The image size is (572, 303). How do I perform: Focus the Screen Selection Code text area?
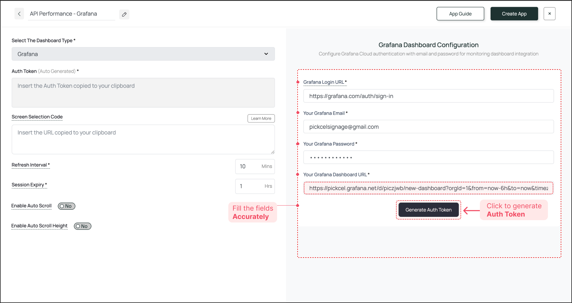click(x=143, y=139)
